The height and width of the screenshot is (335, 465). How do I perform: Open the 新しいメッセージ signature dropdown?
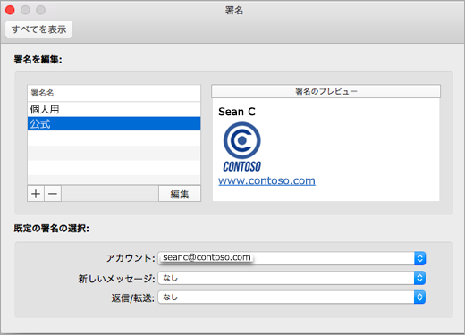292,278
